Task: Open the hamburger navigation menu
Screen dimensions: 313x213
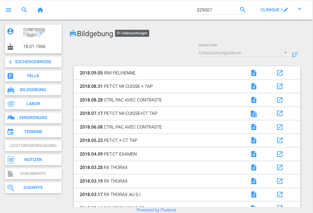Action: [x=9, y=10]
